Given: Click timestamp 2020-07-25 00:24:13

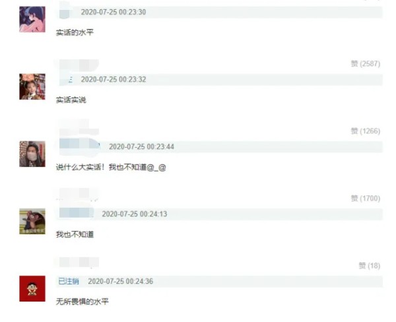Looking at the screenshot, I should pos(135,214).
